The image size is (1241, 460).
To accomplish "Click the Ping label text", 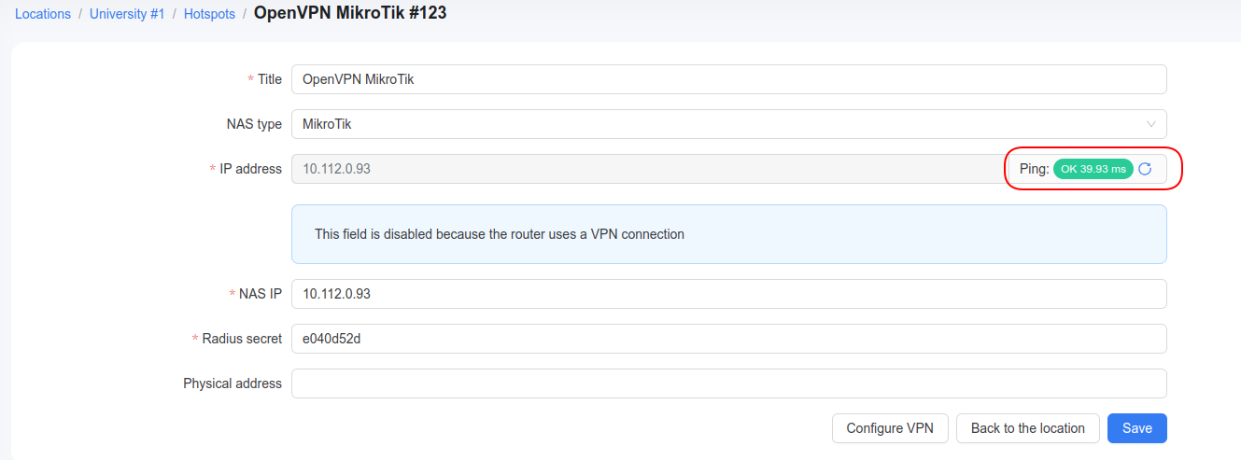I will click(x=1035, y=169).
